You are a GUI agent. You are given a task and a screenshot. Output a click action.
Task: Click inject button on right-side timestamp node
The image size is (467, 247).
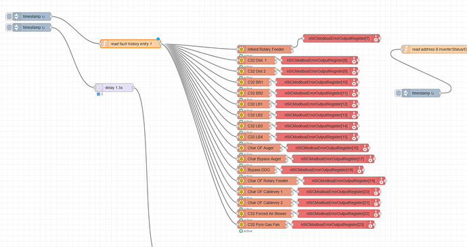point(398,93)
